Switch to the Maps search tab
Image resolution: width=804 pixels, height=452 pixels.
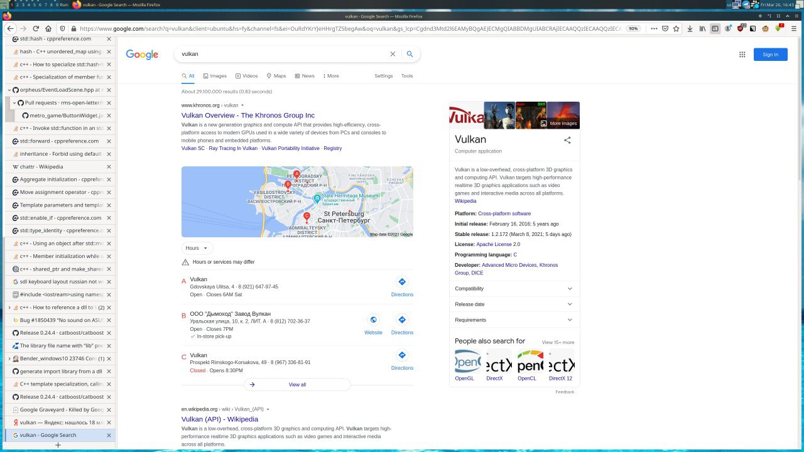pyautogui.click(x=276, y=76)
